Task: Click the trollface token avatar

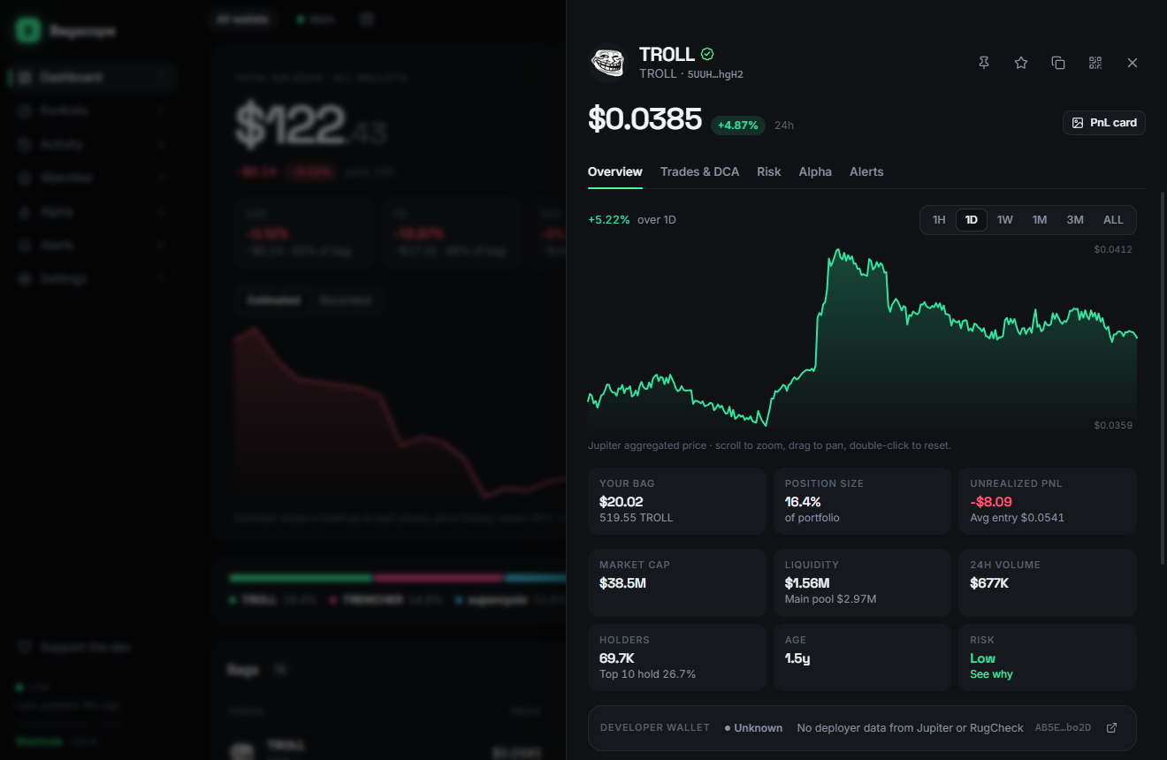Action: (x=607, y=63)
